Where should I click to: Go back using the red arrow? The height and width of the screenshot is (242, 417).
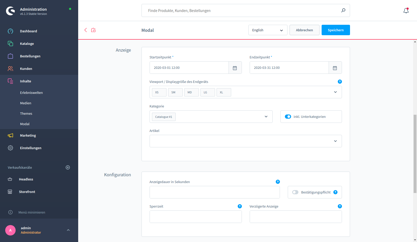pos(85,30)
